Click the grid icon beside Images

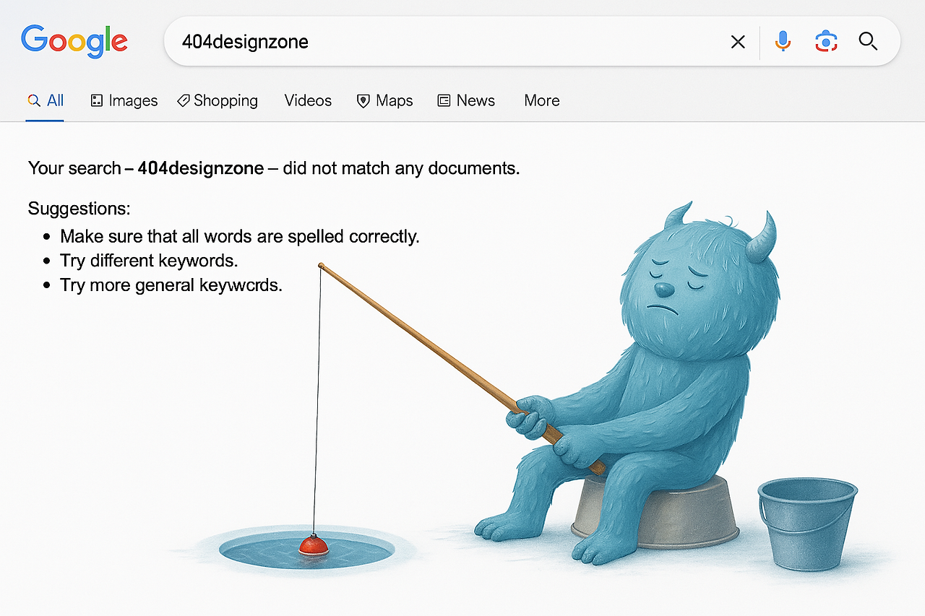coord(96,100)
